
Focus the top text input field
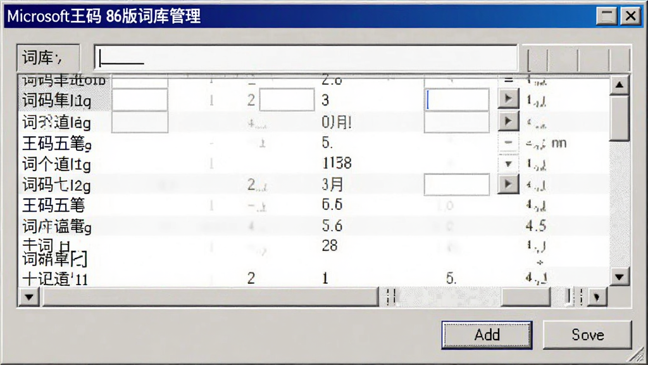tap(306, 58)
